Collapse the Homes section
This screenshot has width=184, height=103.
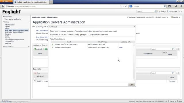[x=3, y=22]
